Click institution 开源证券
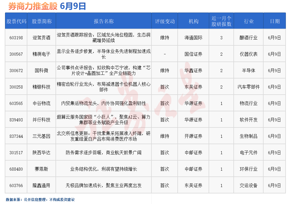Image resolution: width=292 pixels, height=204 pixels. coord(193,136)
